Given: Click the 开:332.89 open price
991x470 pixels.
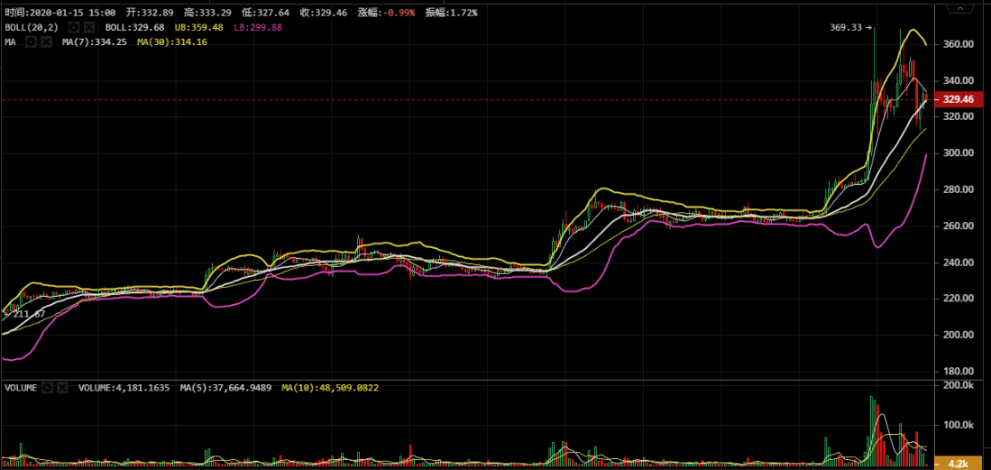Looking at the screenshot, I should [x=151, y=13].
